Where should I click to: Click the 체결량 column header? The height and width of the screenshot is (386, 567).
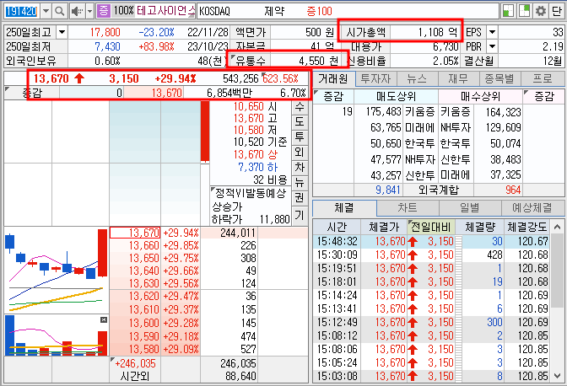[x=479, y=227]
